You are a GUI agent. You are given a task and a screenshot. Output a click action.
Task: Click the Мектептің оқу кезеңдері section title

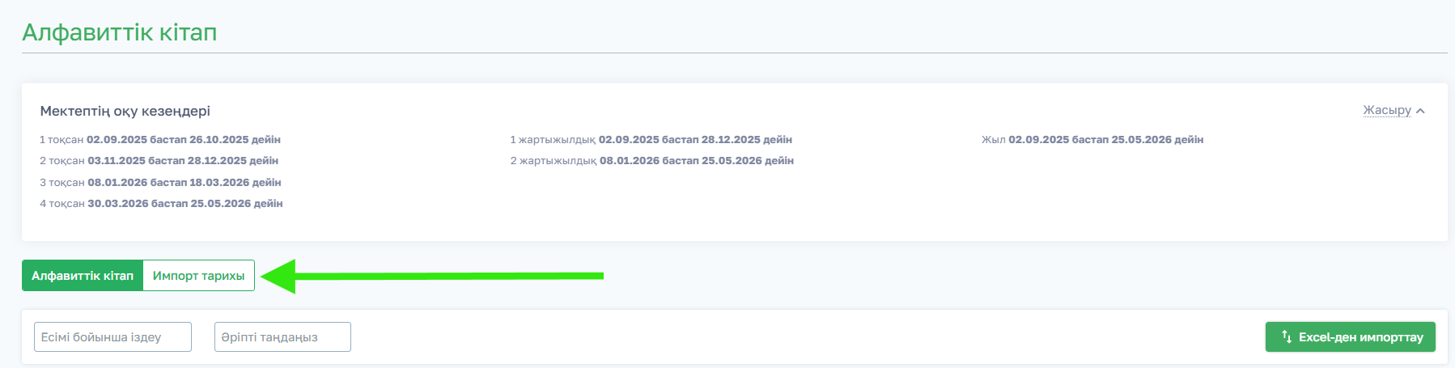[125, 111]
